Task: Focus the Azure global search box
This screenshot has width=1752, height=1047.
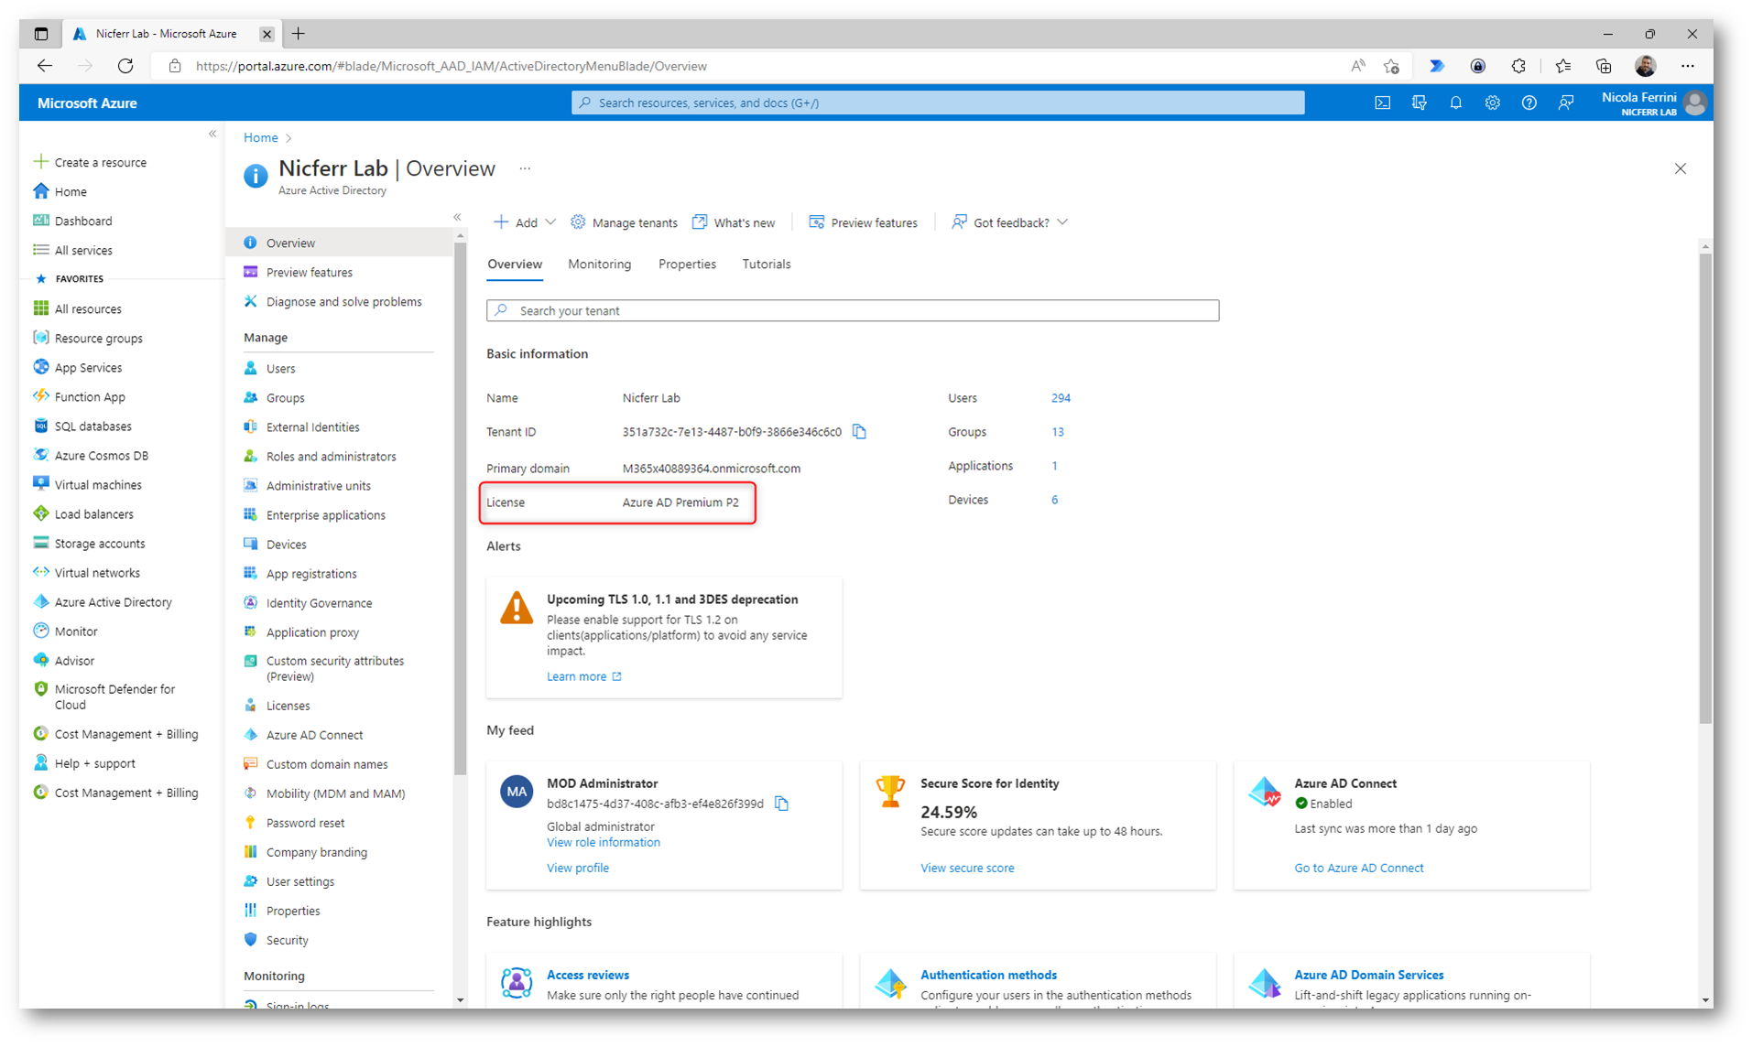Action: [937, 103]
